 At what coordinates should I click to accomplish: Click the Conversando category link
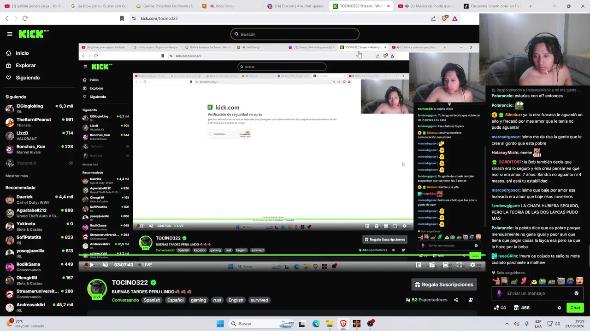(x=125, y=300)
